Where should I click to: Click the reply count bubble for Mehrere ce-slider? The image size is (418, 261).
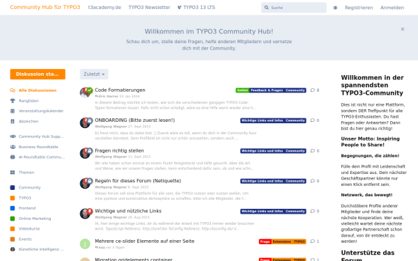click(315, 242)
